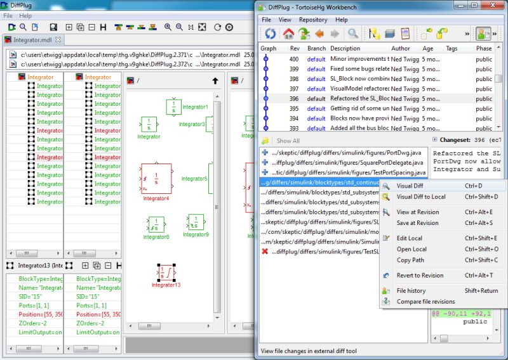Image resolution: width=508 pixels, height=360 pixels.
Task: Open the DiffPlug Help menu
Action: [x=25, y=15]
